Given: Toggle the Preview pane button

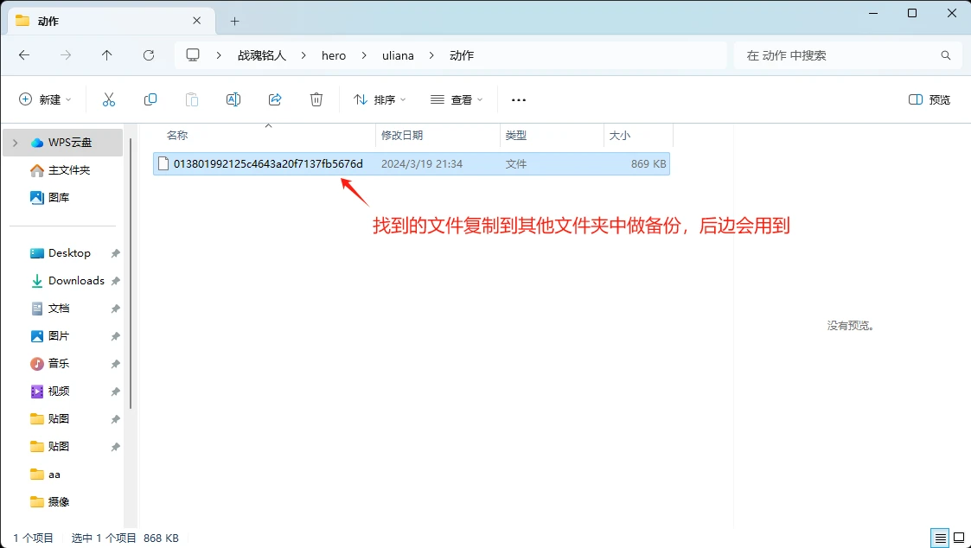Looking at the screenshot, I should pyautogui.click(x=929, y=100).
